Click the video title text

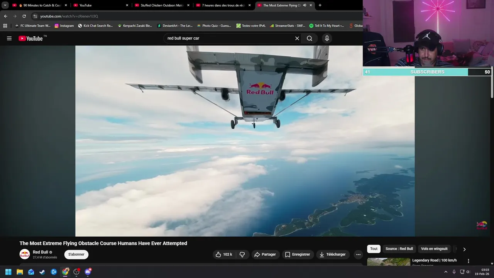click(x=103, y=243)
